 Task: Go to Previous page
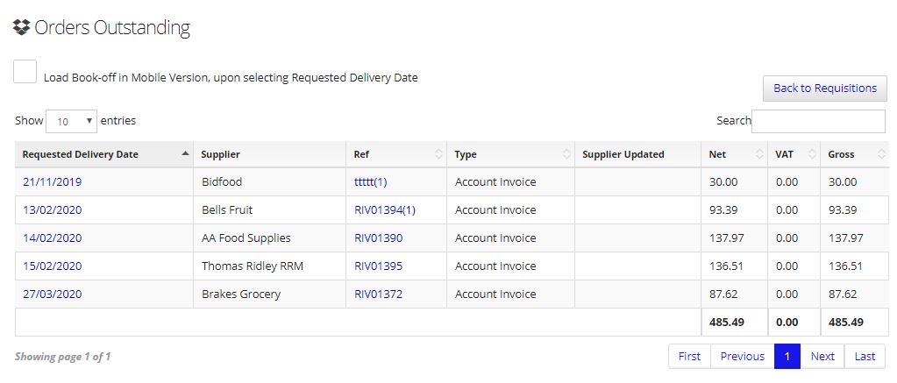pyautogui.click(x=742, y=356)
